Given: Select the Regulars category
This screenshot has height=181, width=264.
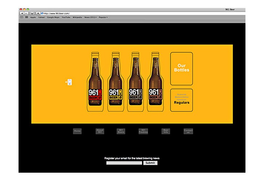Looking at the screenshot, I should coord(181,102).
